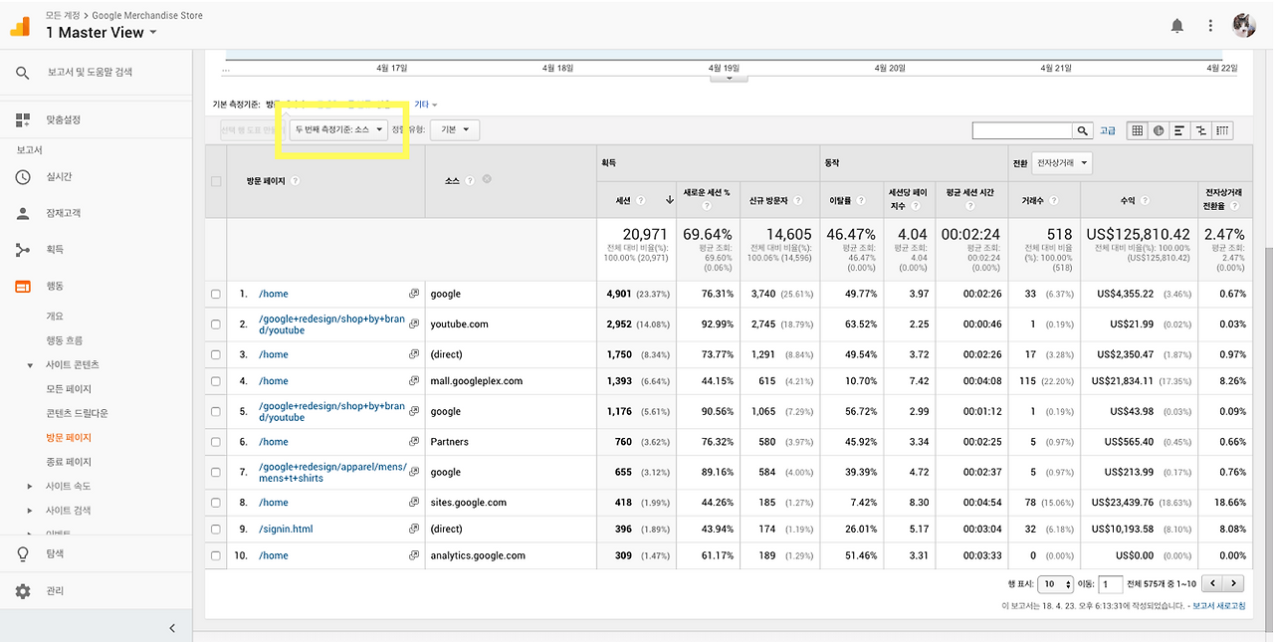Select 방문 페이지 report
The width and height of the screenshot is (1274, 642).
tap(69, 438)
